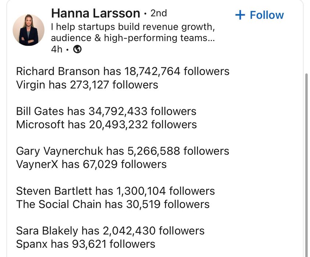Click the plus icon beside Follow

click(x=240, y=15)
